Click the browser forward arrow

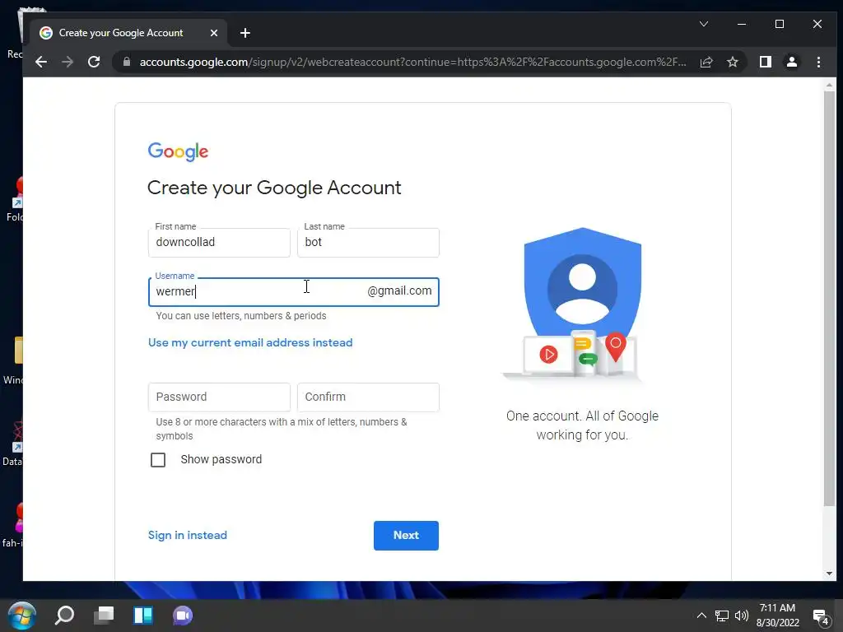pos(68,62)
